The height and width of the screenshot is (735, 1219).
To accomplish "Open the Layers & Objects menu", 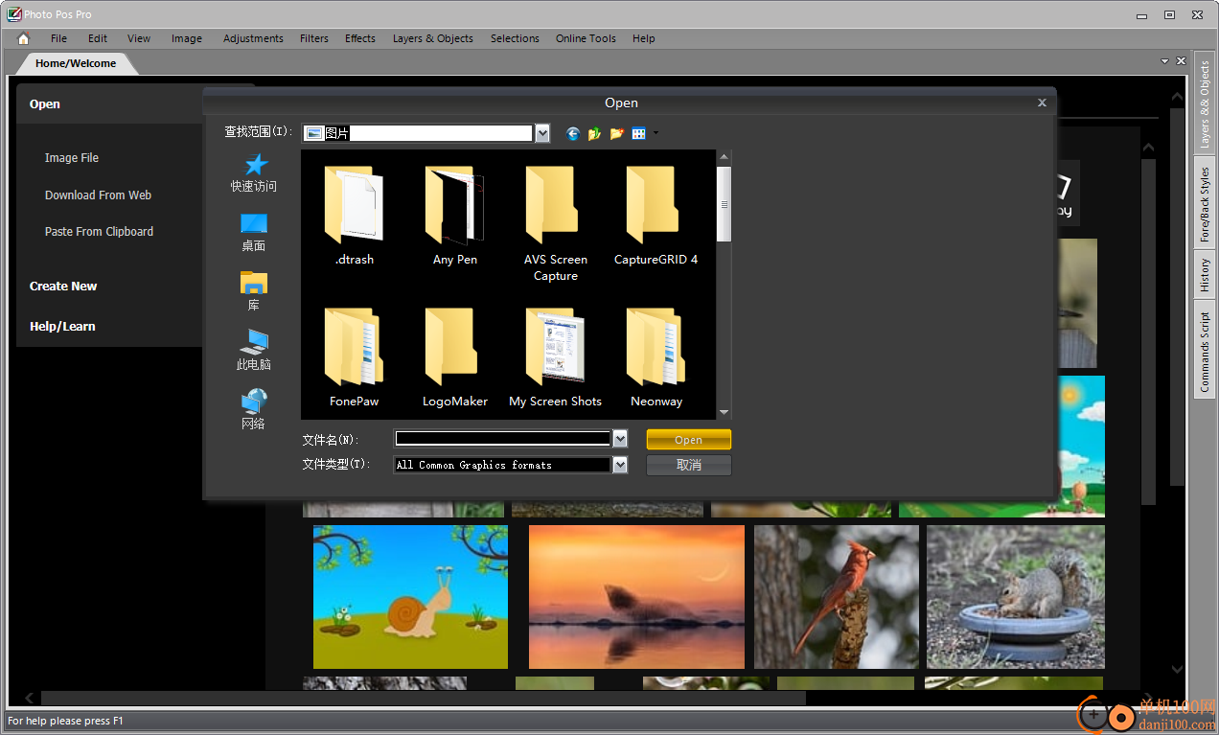I will tap(433, 38).
